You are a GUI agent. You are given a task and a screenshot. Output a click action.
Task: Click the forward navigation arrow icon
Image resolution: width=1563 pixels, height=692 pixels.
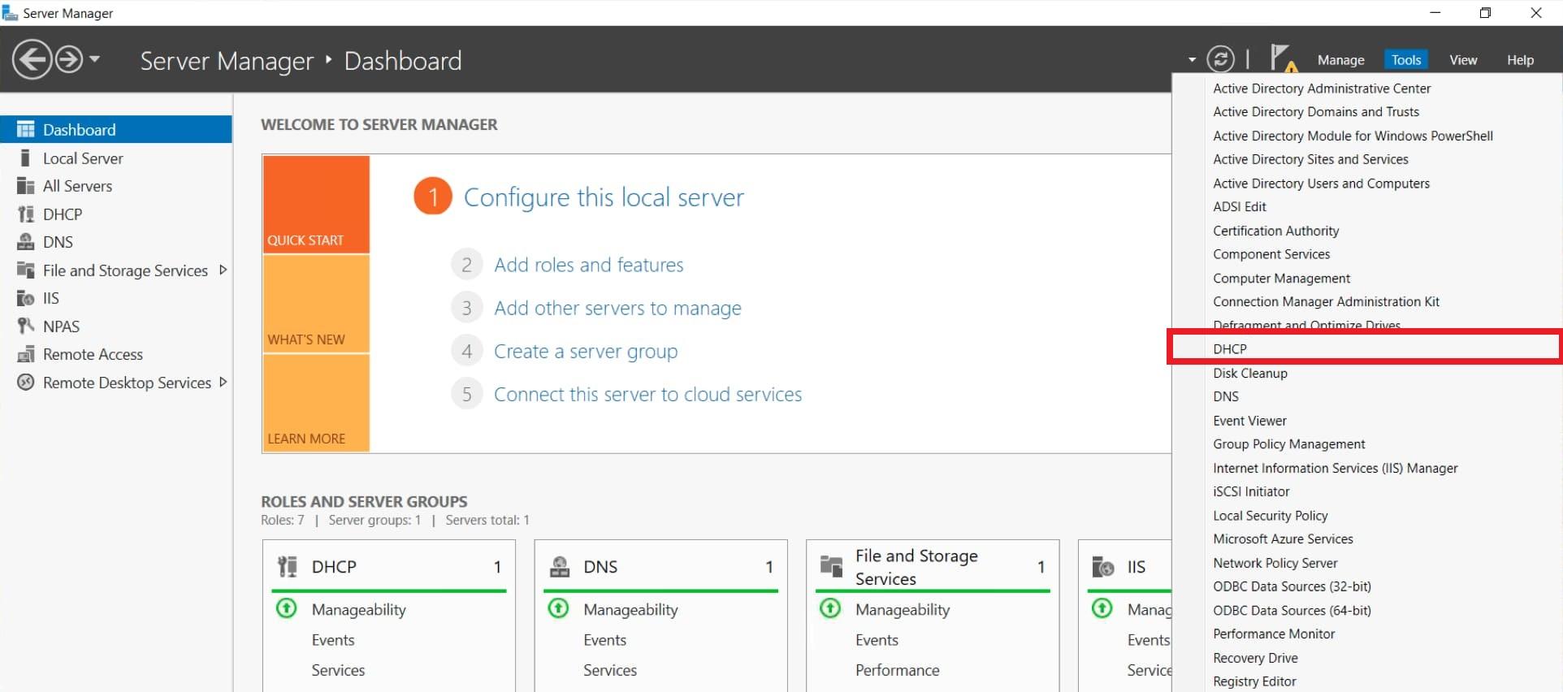click(x=69, y=60)
